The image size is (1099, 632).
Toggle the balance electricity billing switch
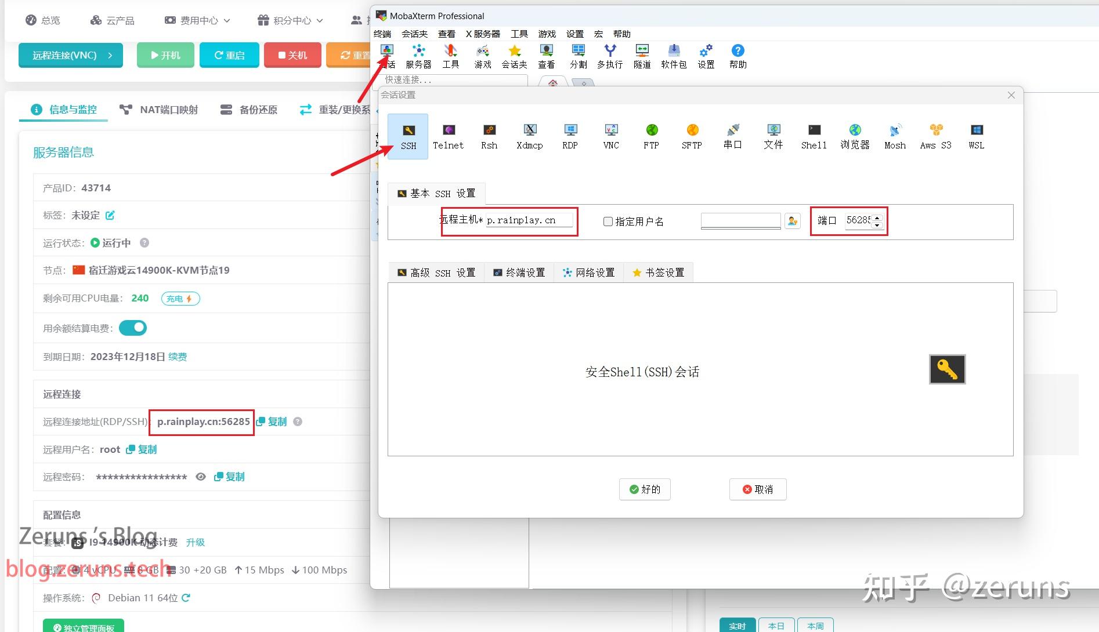pyautogui.click(x=133, y=328)
